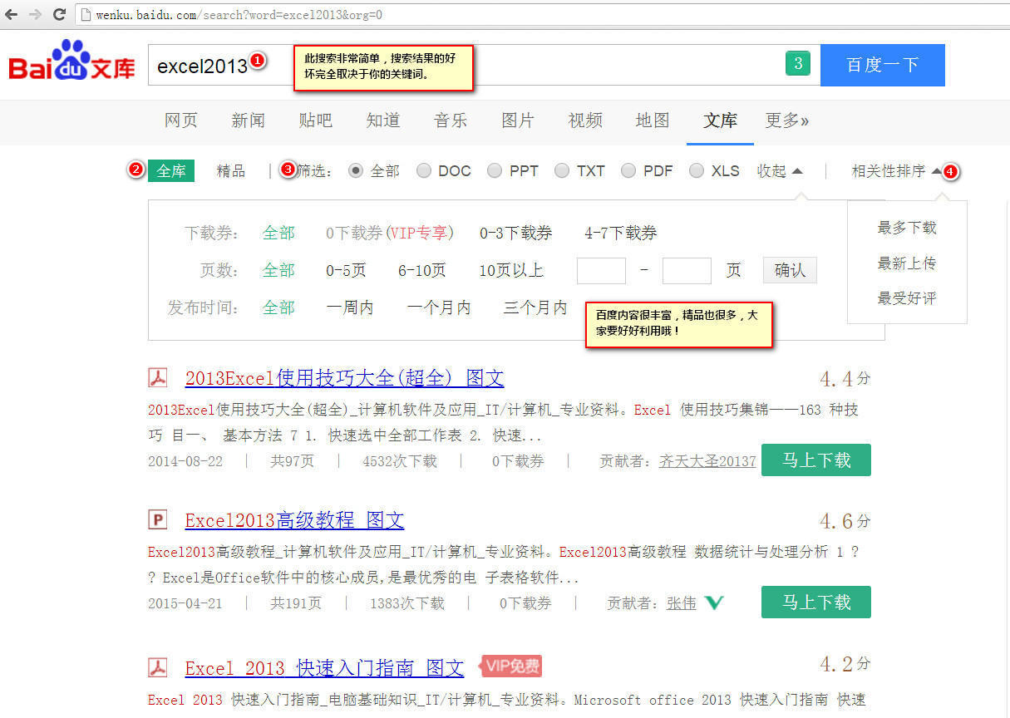Select the 全部 format radio button
Screen dimensions: 1010x718
pyautogui.click(x=356, y=170)
